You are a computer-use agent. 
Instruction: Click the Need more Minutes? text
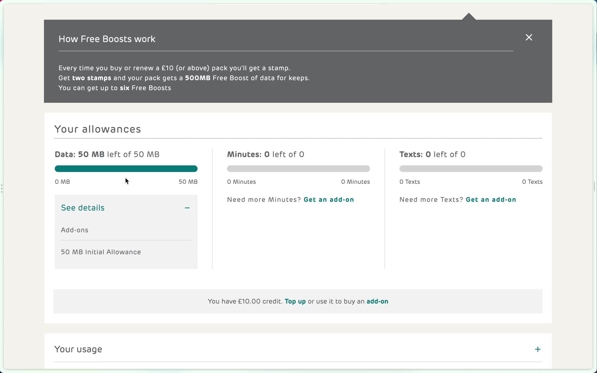(264, 200)
